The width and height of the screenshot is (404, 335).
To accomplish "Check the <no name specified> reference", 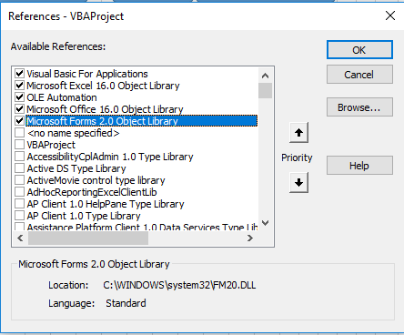I will click(20, 133).
